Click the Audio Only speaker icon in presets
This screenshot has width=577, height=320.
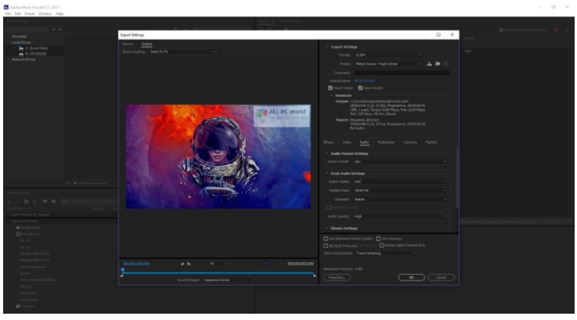17,228
